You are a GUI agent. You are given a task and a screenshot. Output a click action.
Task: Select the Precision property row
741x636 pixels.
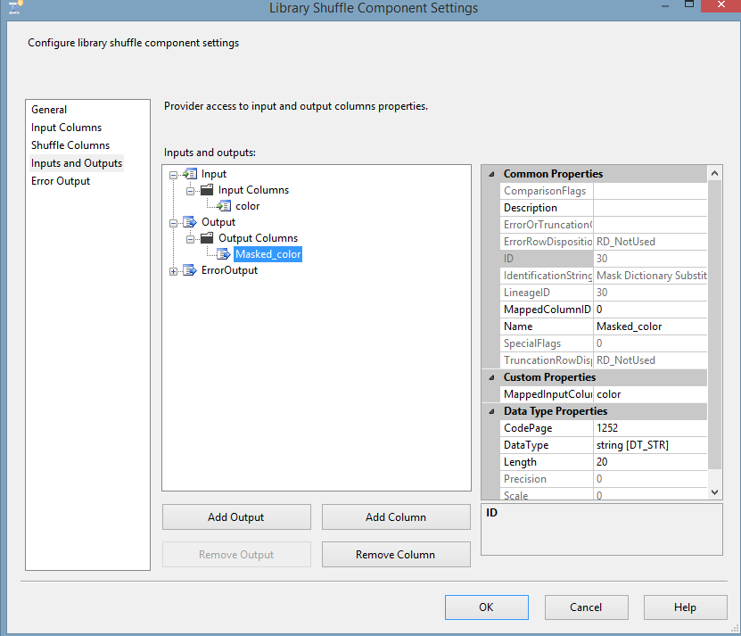coord(604,479)
